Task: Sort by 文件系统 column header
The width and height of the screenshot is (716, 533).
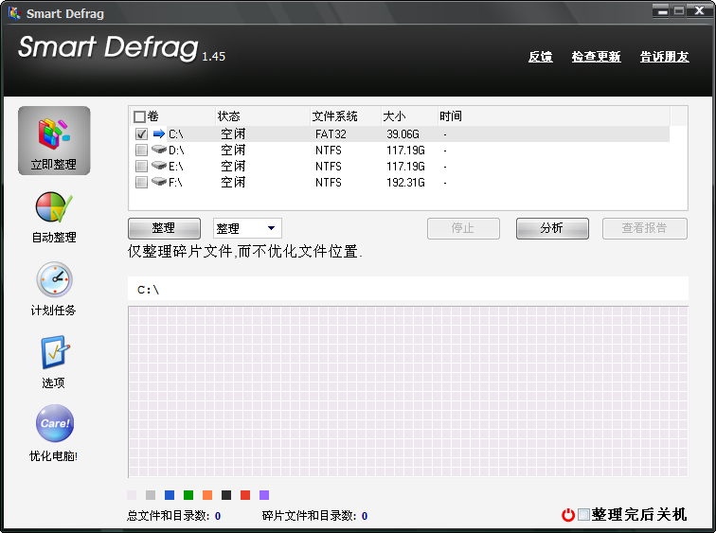Action: coord(334,116)
